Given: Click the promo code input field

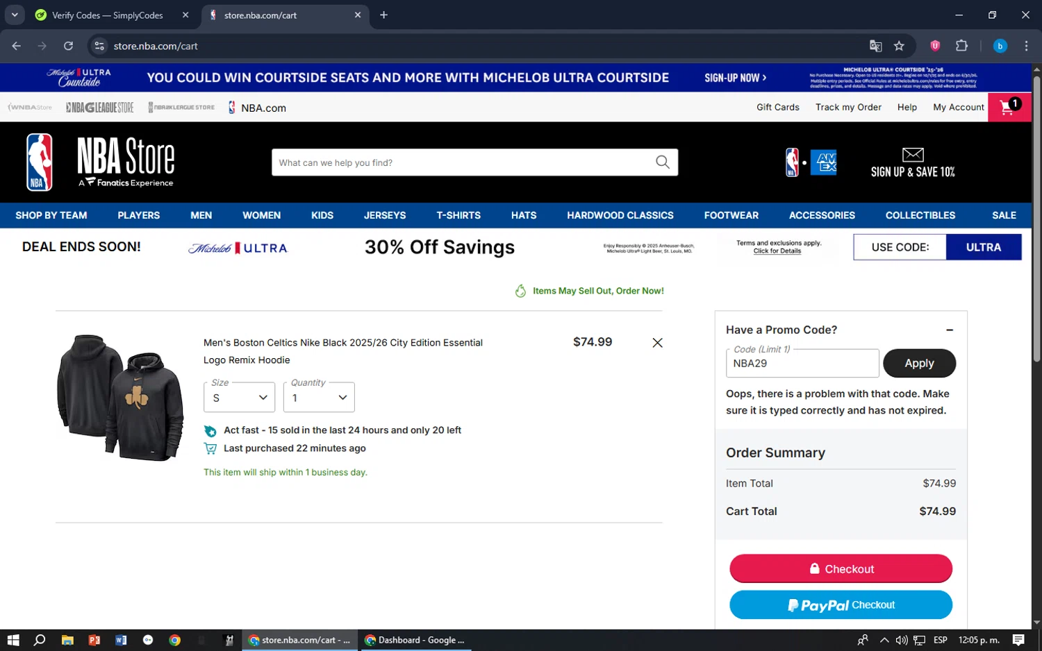Looking at the screenshot, I should 802,363.
